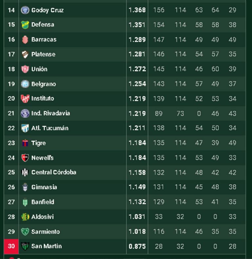Open the Tigre team link
Screen dimensions: 252x259
(x=38, y=143)
